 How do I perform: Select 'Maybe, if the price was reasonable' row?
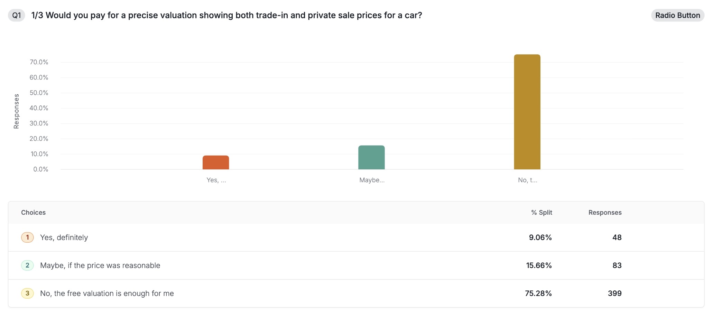coord(100,266)
